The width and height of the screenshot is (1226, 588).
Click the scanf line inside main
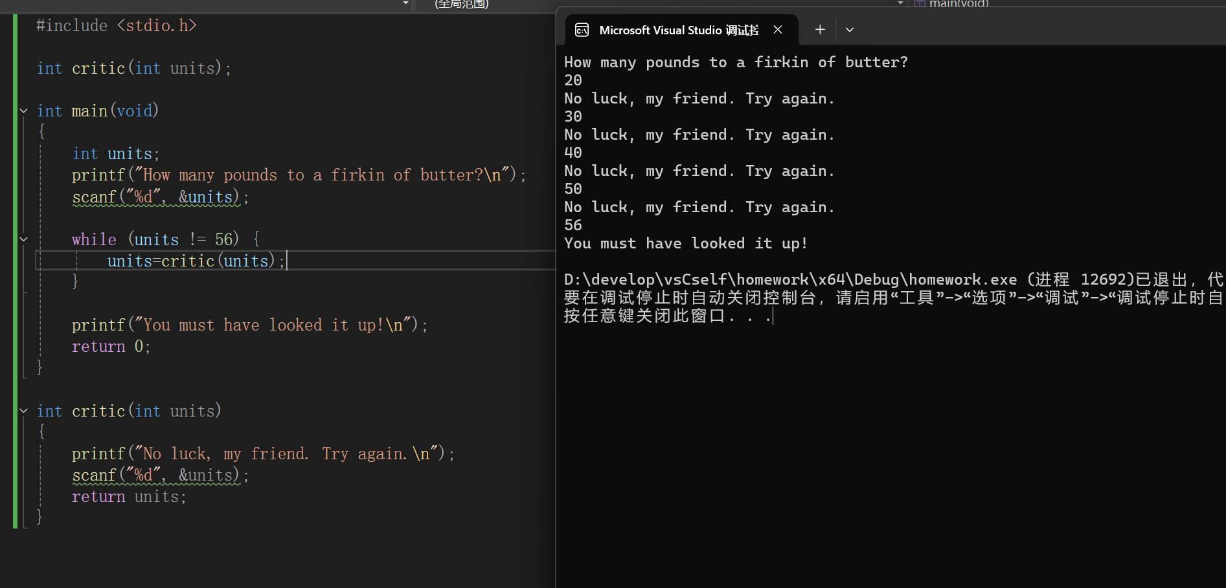click(160, 197)
